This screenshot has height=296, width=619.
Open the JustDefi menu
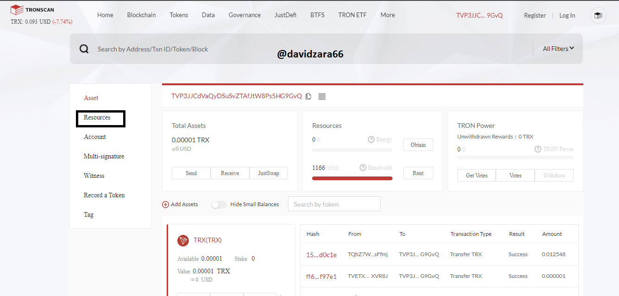click(286, 15)
